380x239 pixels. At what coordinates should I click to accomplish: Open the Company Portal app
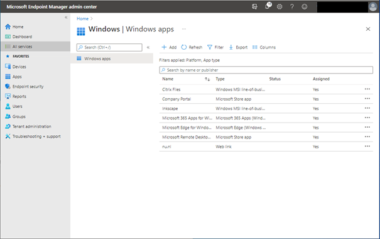click(176, 99)
